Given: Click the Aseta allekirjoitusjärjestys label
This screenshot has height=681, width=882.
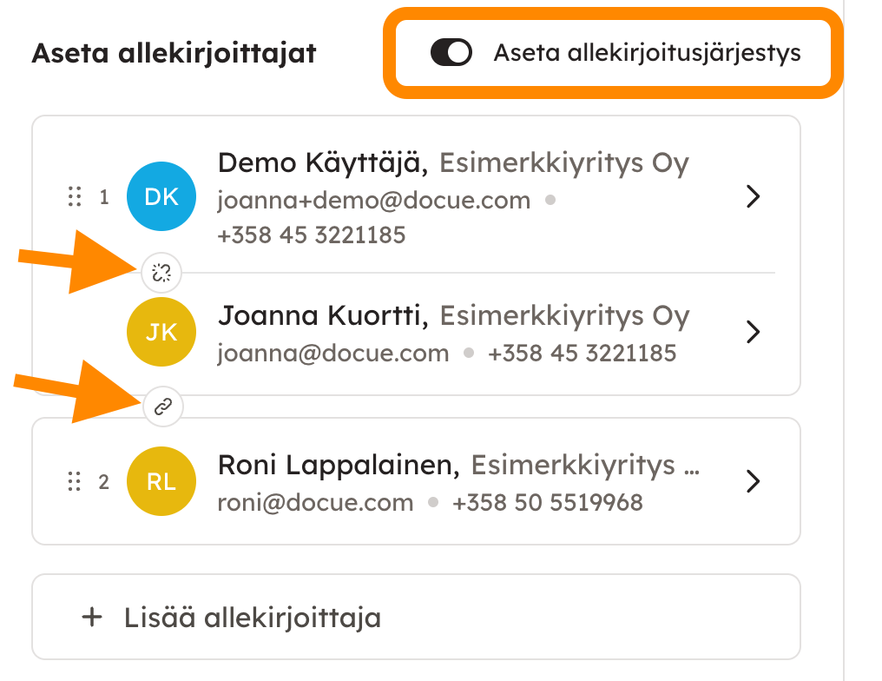Looking at the screenshot, I should [647, 53].
